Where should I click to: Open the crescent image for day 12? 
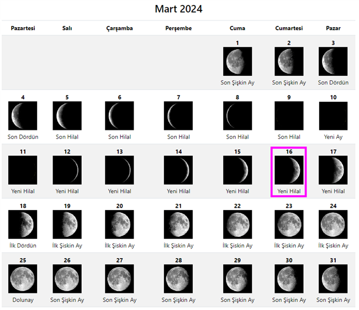(67, 170)
